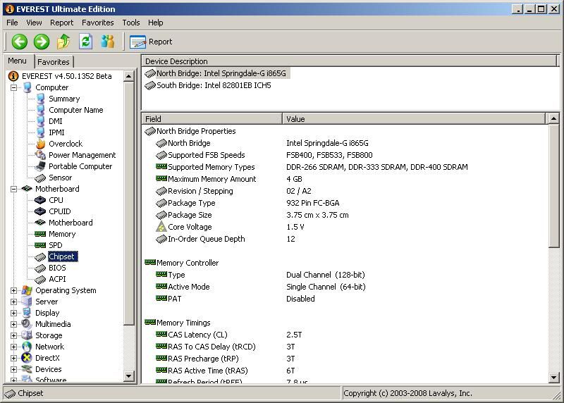
Task: Click tree panel scroll up arrow
Action: [x=129, y=76]
